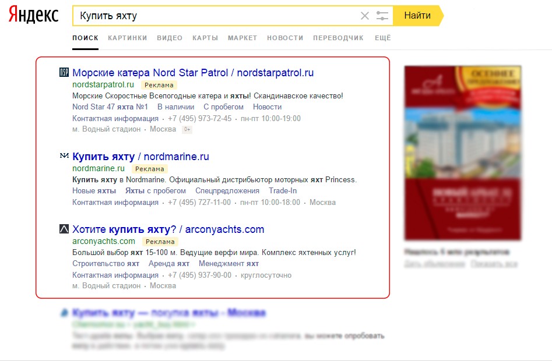Open advanced search settings slider icon
The image size is (552, 361).
382,16
